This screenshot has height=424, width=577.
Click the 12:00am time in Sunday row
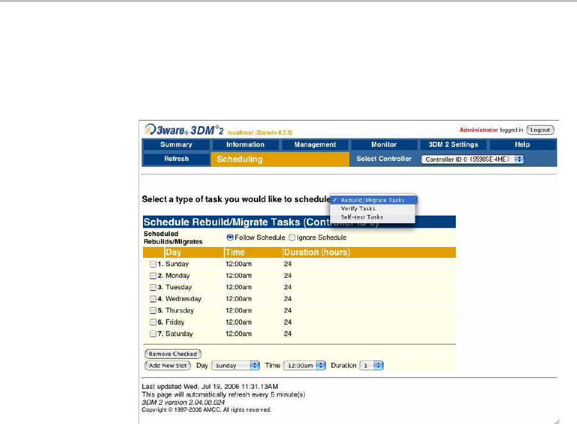point(238,264)
